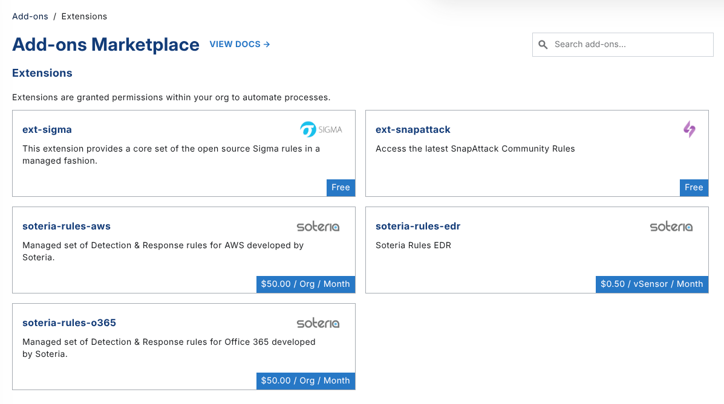Screen dimensions: 724x404
Task: Click the SnapAttack lightning logo
Action: tap(690, 129)
